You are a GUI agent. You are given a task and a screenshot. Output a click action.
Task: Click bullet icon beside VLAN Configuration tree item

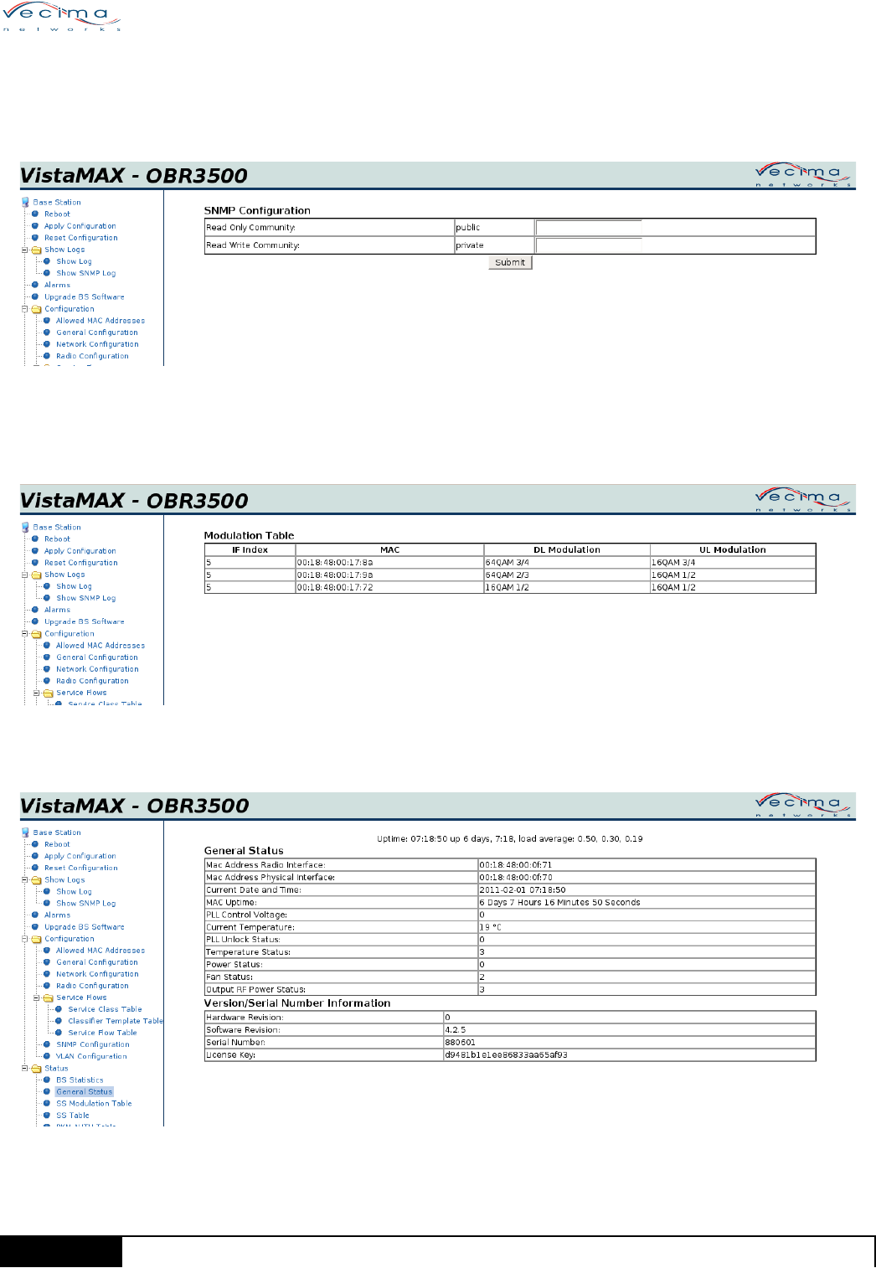point(47,1056)
